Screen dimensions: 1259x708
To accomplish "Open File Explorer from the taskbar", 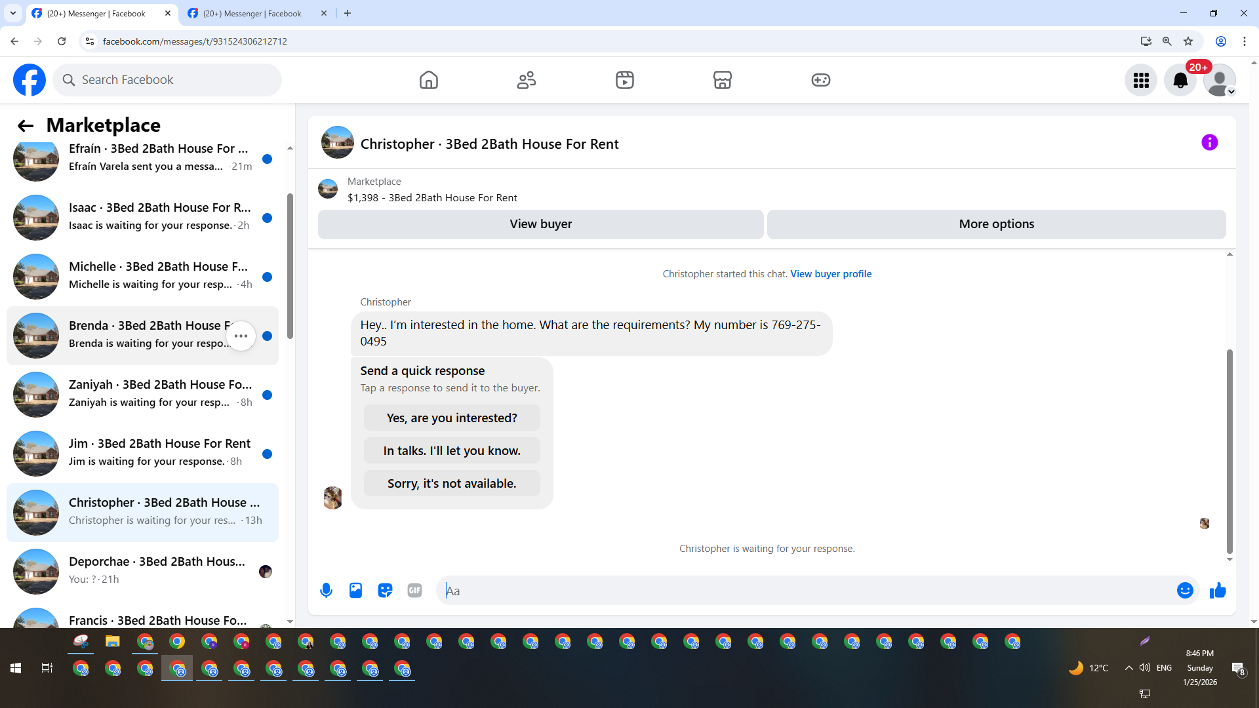I will click(113, 642).
